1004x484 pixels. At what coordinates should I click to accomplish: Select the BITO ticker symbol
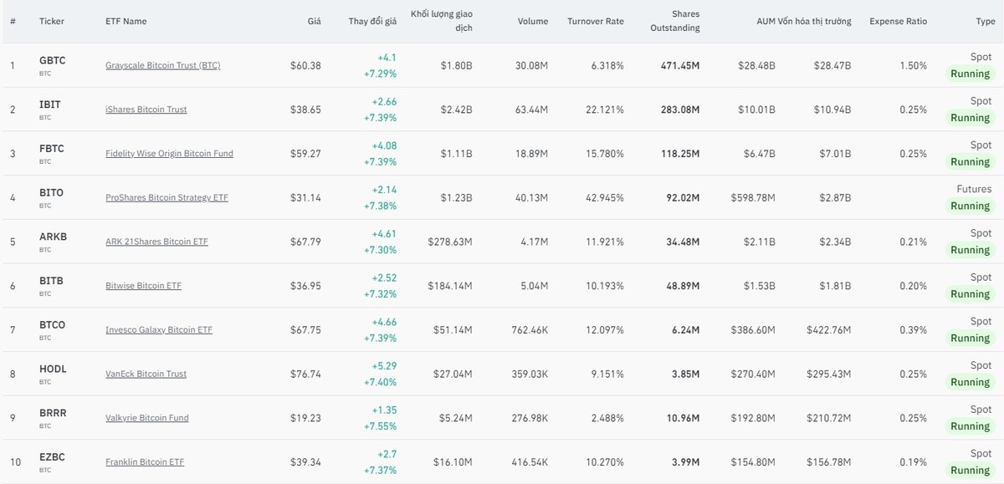(51, 192)
